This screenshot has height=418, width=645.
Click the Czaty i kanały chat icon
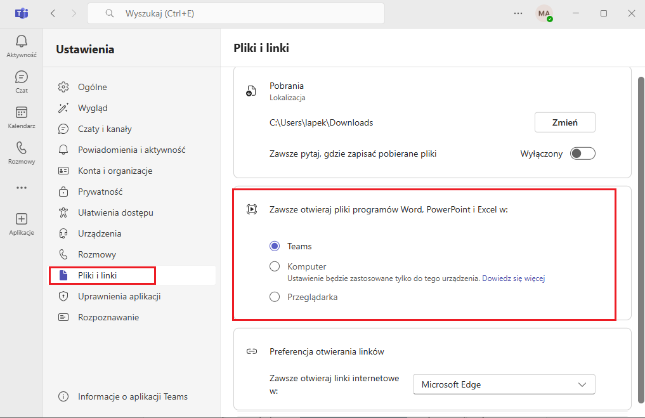click(63, 129)
